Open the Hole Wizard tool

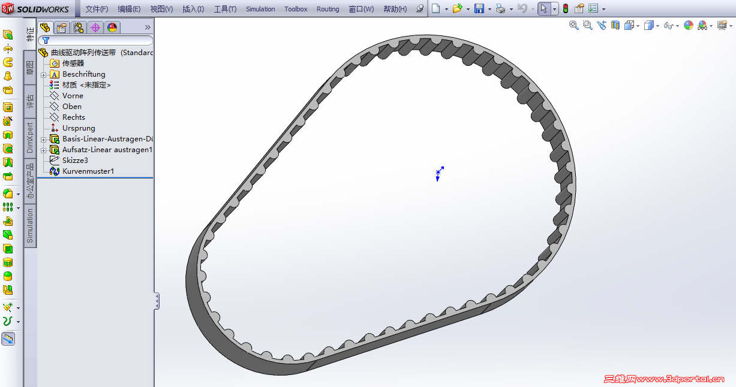tap(8, 121)
